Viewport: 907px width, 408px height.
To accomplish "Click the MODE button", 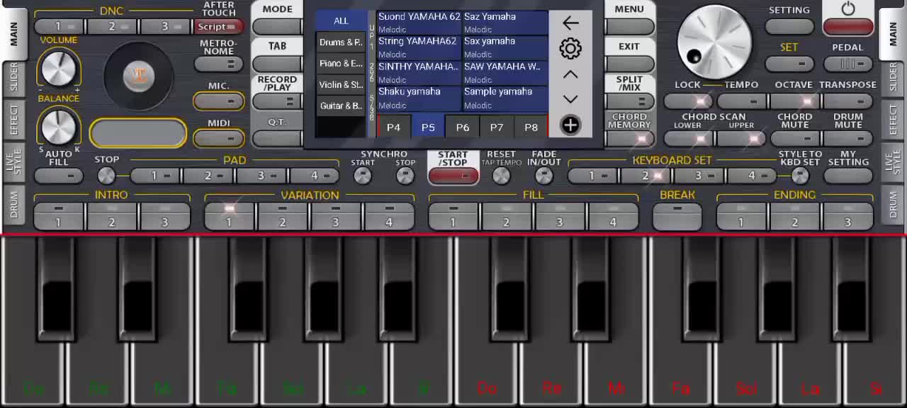I will (277, 27).
